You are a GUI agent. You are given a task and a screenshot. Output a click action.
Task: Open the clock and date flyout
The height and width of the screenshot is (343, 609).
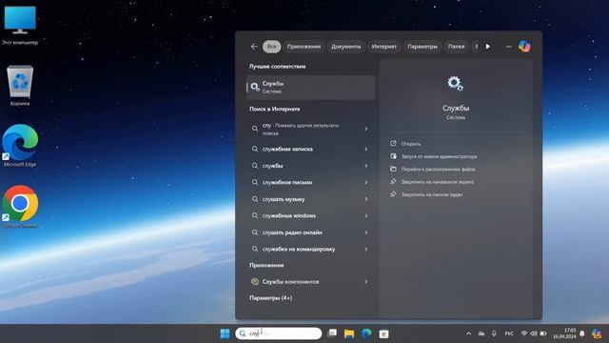pos(564,333)
